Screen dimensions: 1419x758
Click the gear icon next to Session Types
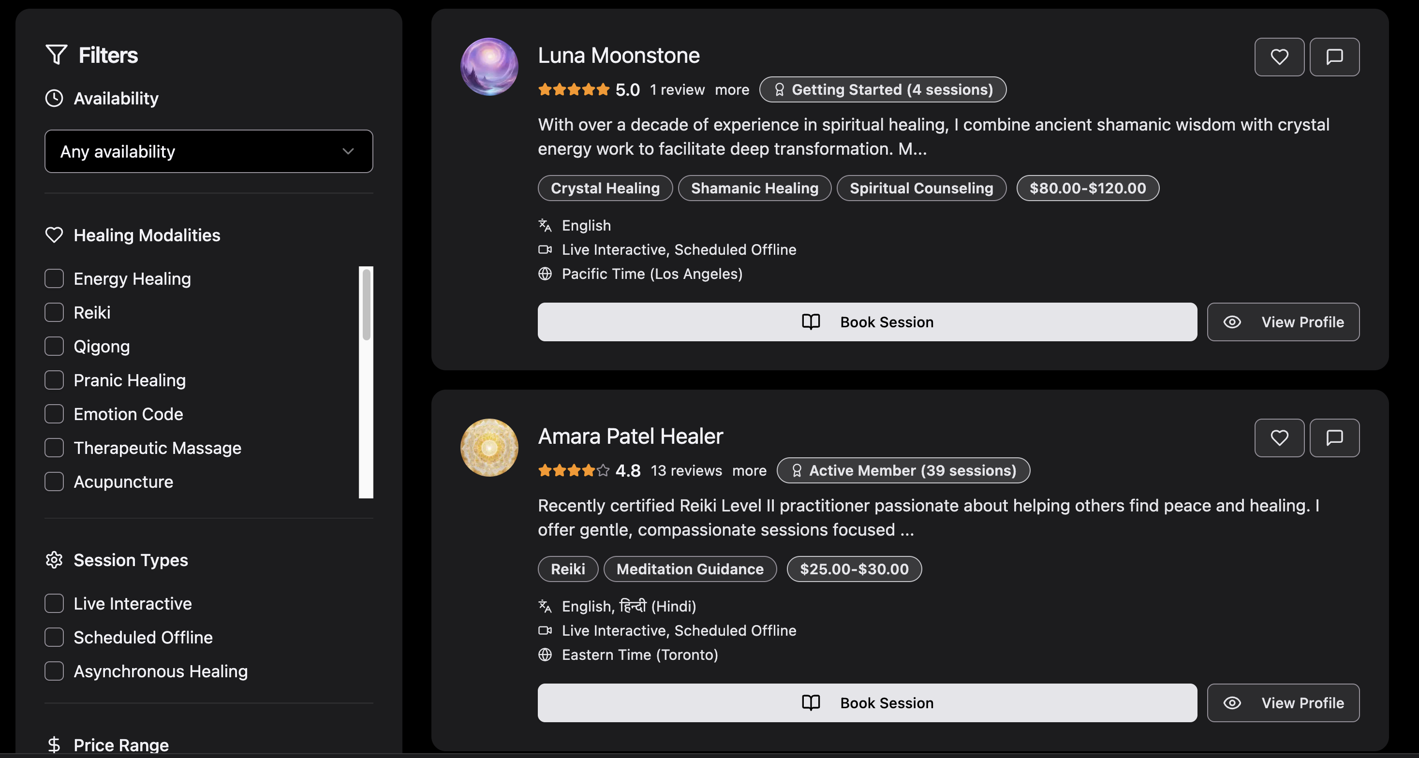coord(55,560)
